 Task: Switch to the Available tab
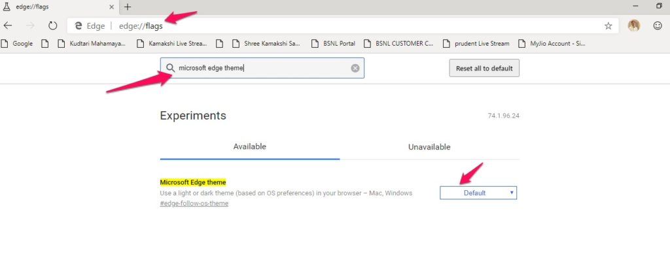coord(250,147)
